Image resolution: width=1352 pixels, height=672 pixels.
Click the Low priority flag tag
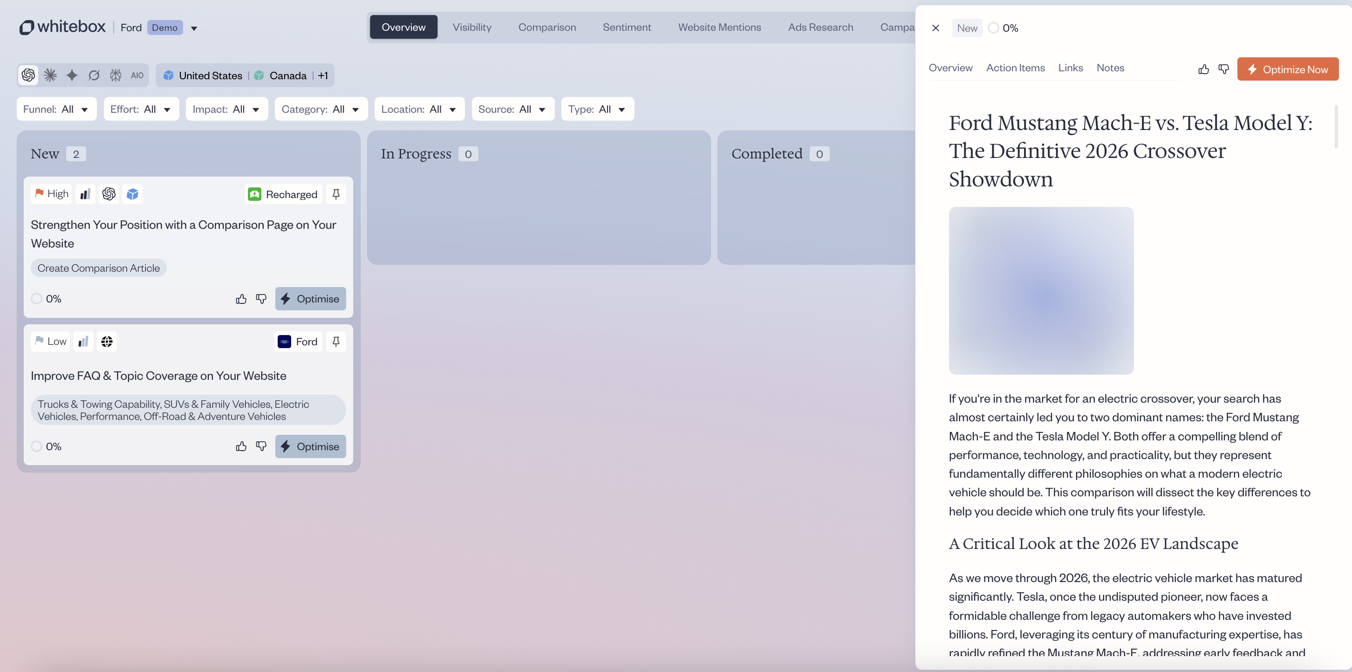50,341
